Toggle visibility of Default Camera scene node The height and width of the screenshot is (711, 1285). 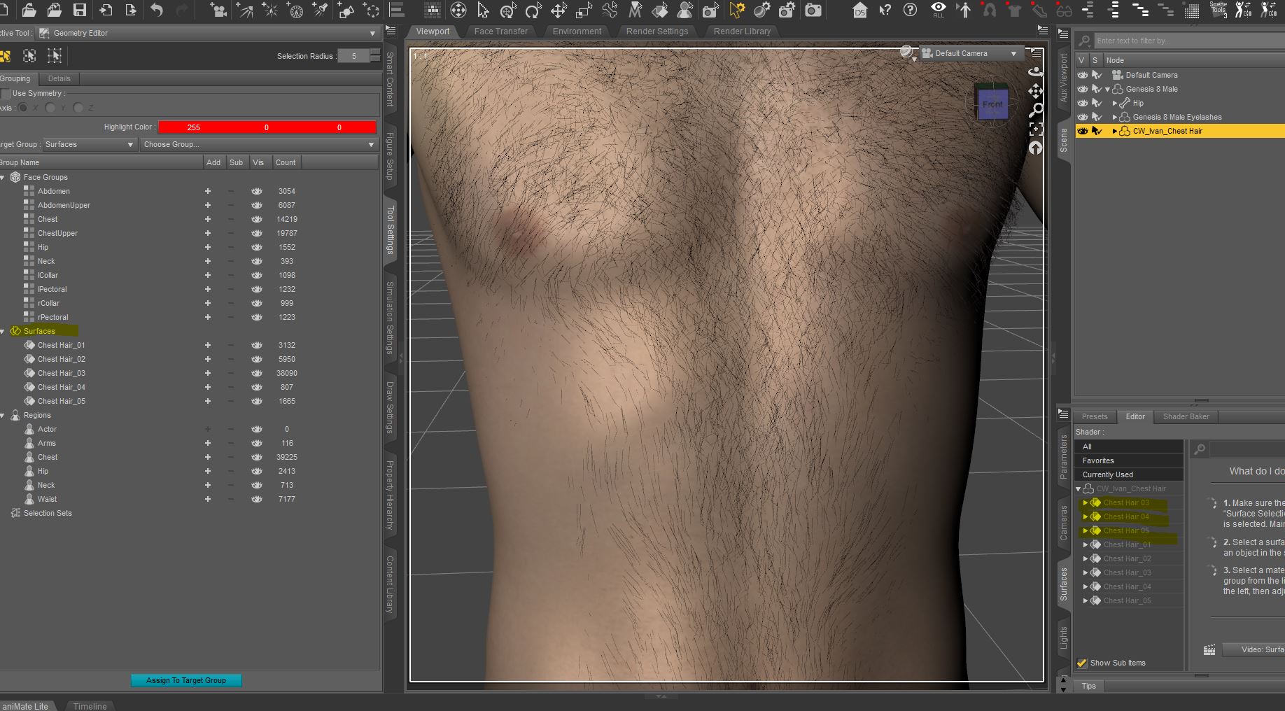pos(1083,75)
